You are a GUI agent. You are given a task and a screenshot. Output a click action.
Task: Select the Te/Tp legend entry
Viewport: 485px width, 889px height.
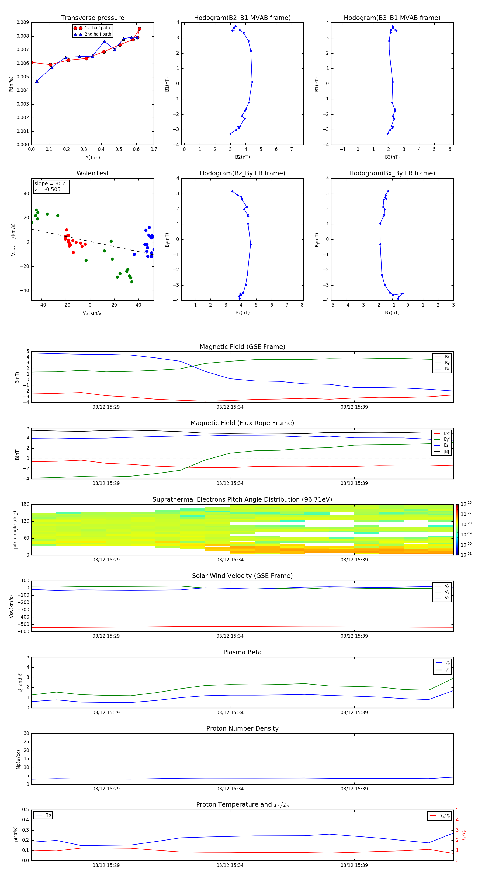tap(440, 816)
